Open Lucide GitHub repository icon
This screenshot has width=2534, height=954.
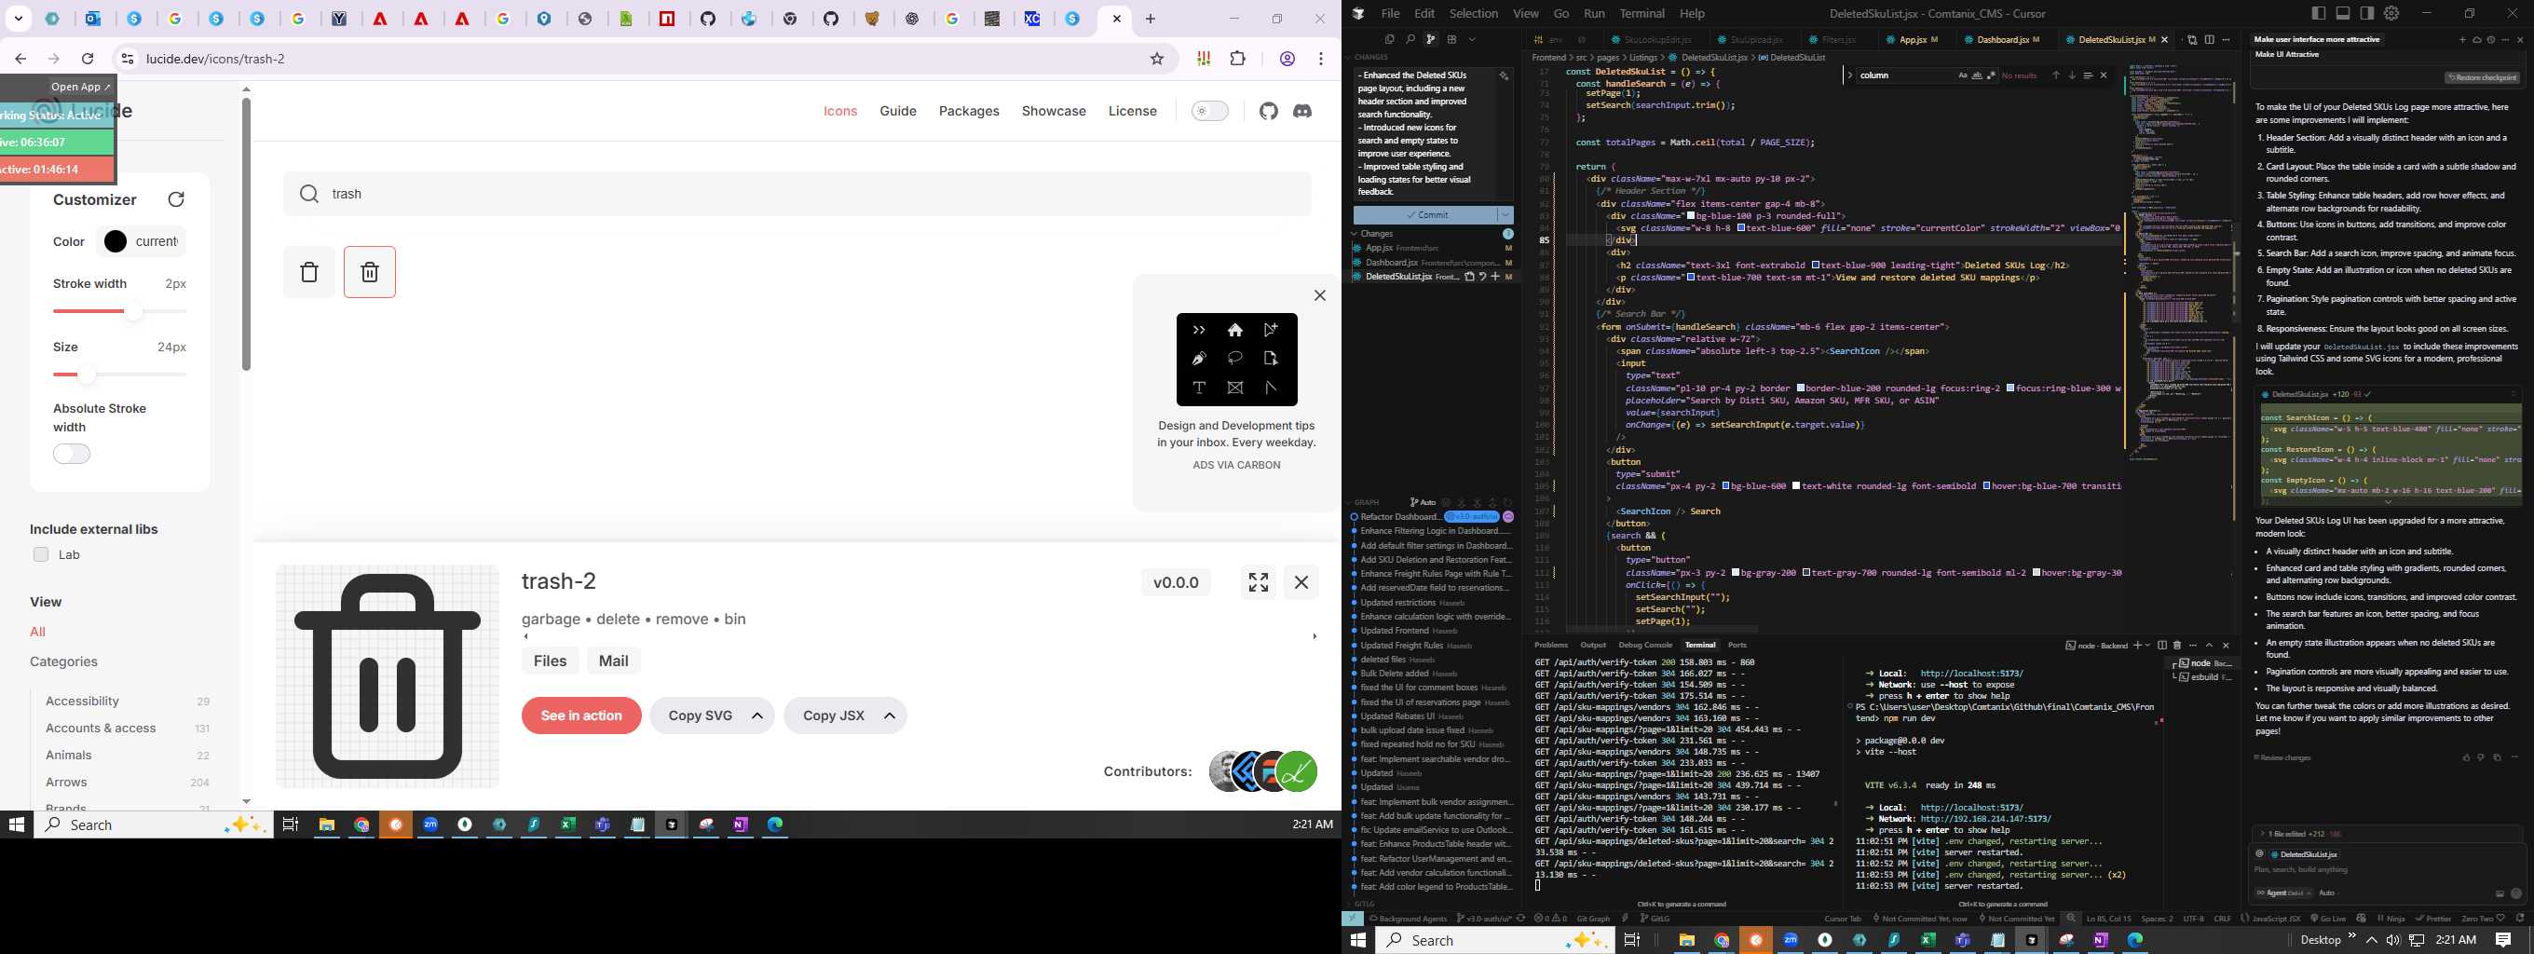click(1269, 111)
